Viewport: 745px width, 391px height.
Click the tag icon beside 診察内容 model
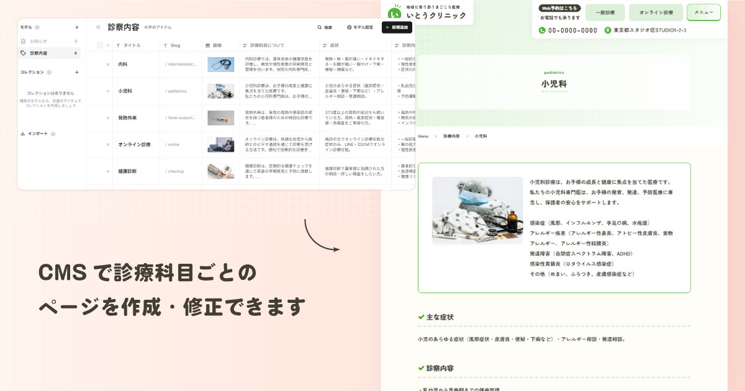click(x=24, y=53)
